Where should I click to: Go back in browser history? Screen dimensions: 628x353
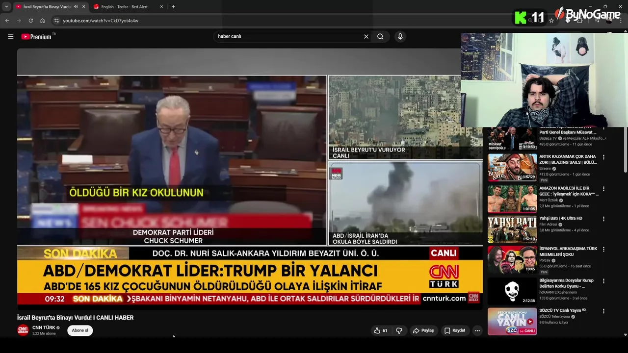pyautogui.click(x=7, y=21)
